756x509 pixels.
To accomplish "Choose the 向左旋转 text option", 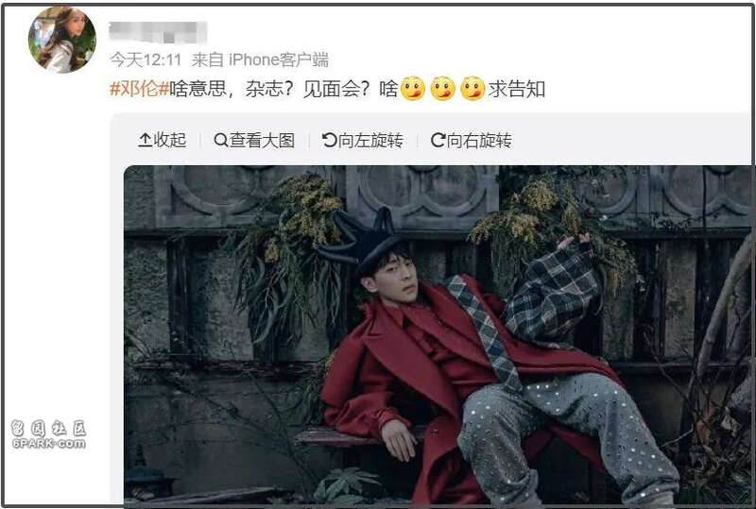I will (370, 141).
